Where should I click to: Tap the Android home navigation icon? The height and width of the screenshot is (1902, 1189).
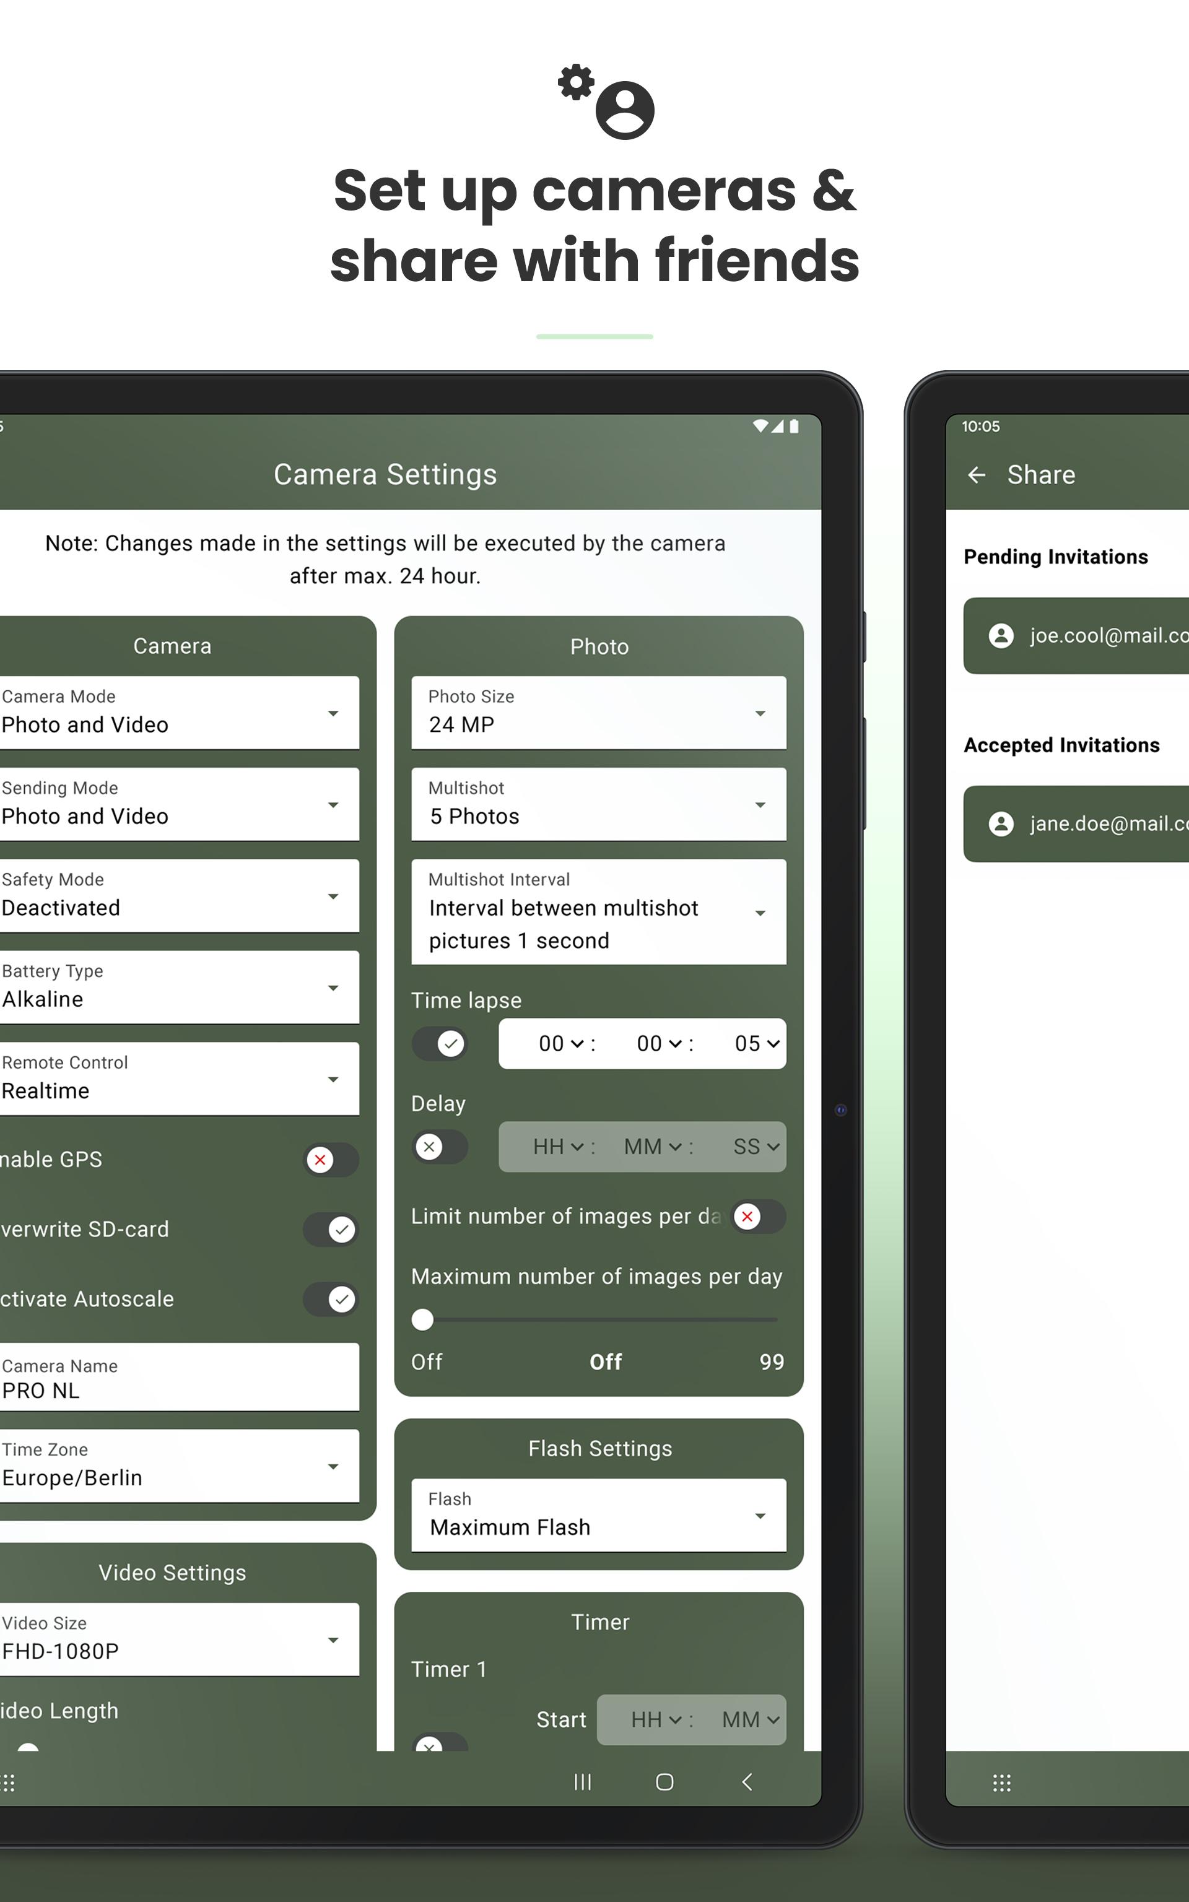coord(664,1782)
